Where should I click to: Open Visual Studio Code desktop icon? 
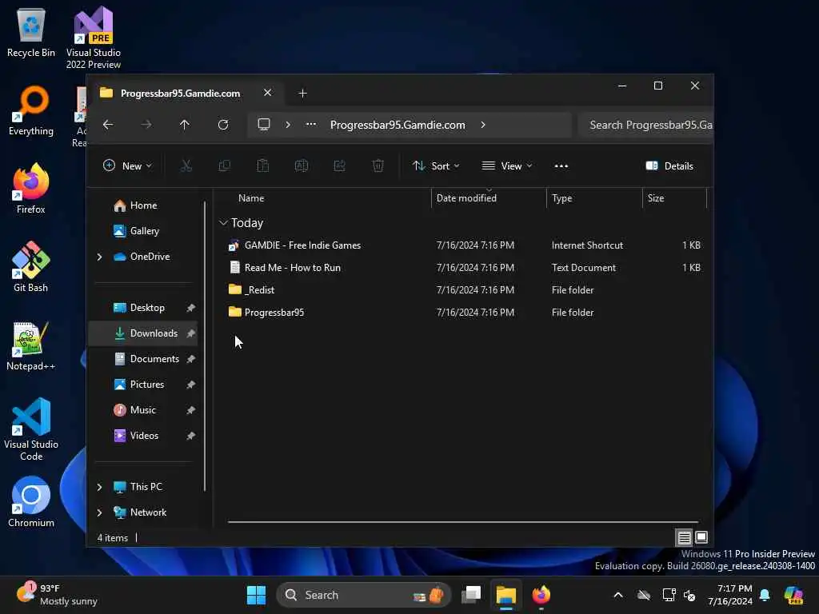(x=31, y=429)
